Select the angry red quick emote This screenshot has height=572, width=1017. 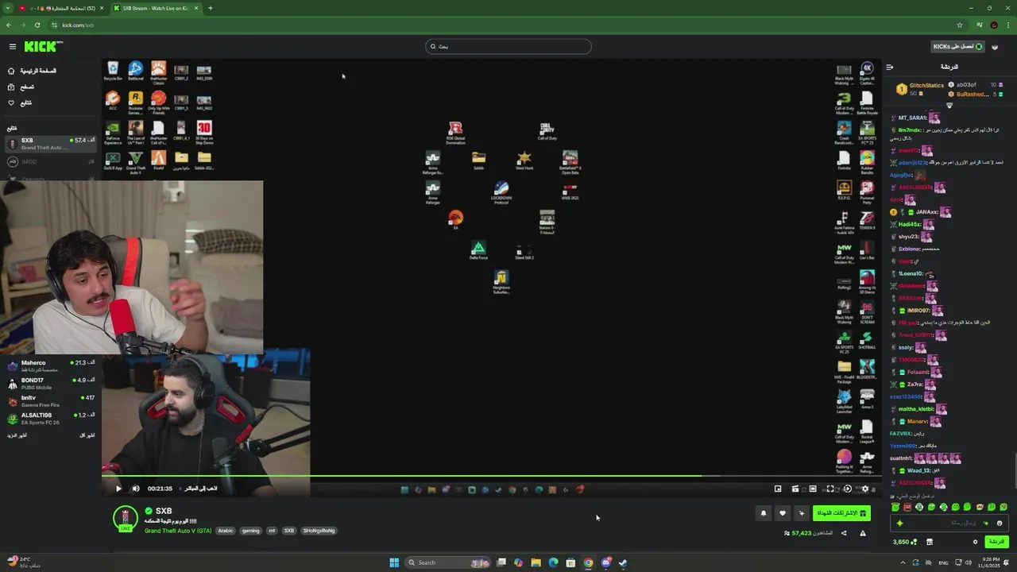[x=907, y=507]
